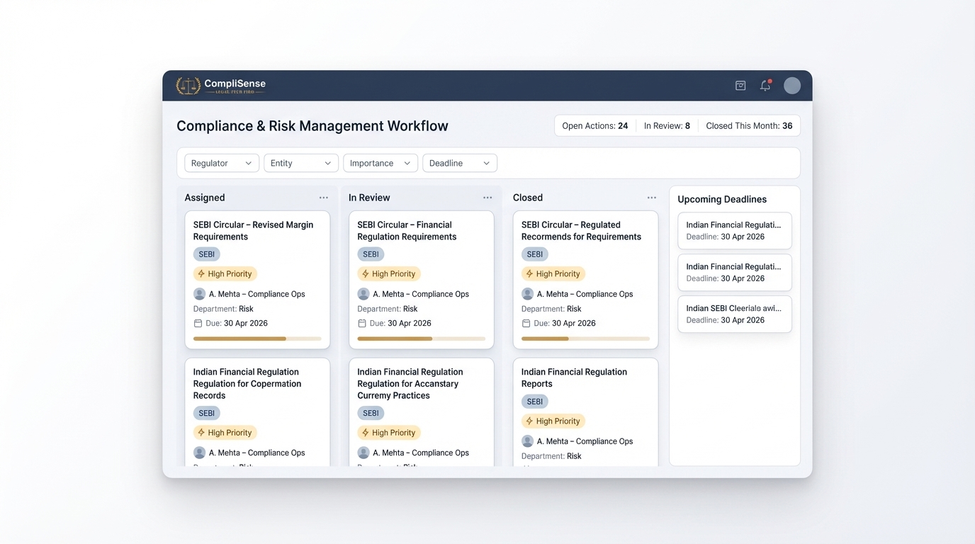Screen dimensions: 975x544
Task: Open second Upcoming Deadlines item
Action: (735, 273)
